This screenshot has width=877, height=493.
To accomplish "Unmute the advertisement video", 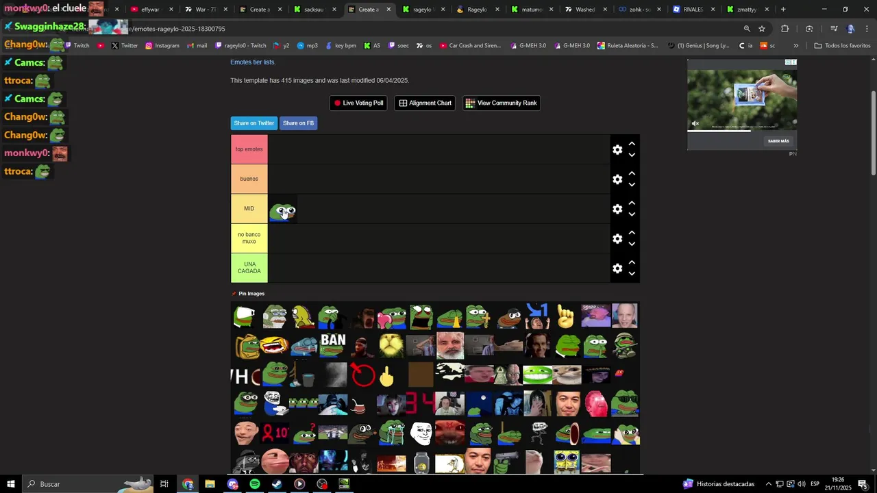I will click(695, 123).
